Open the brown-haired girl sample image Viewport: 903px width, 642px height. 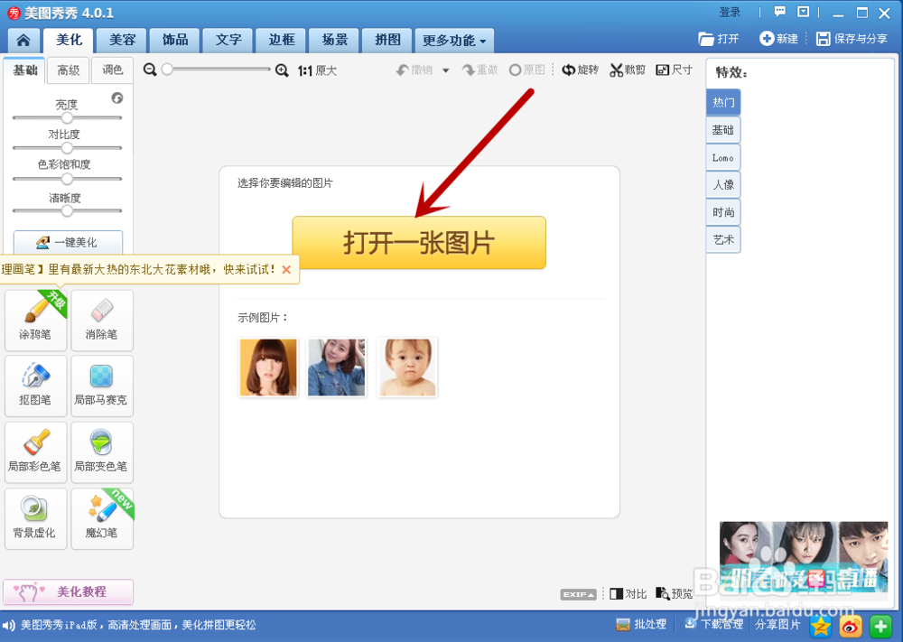pos(268,368)
